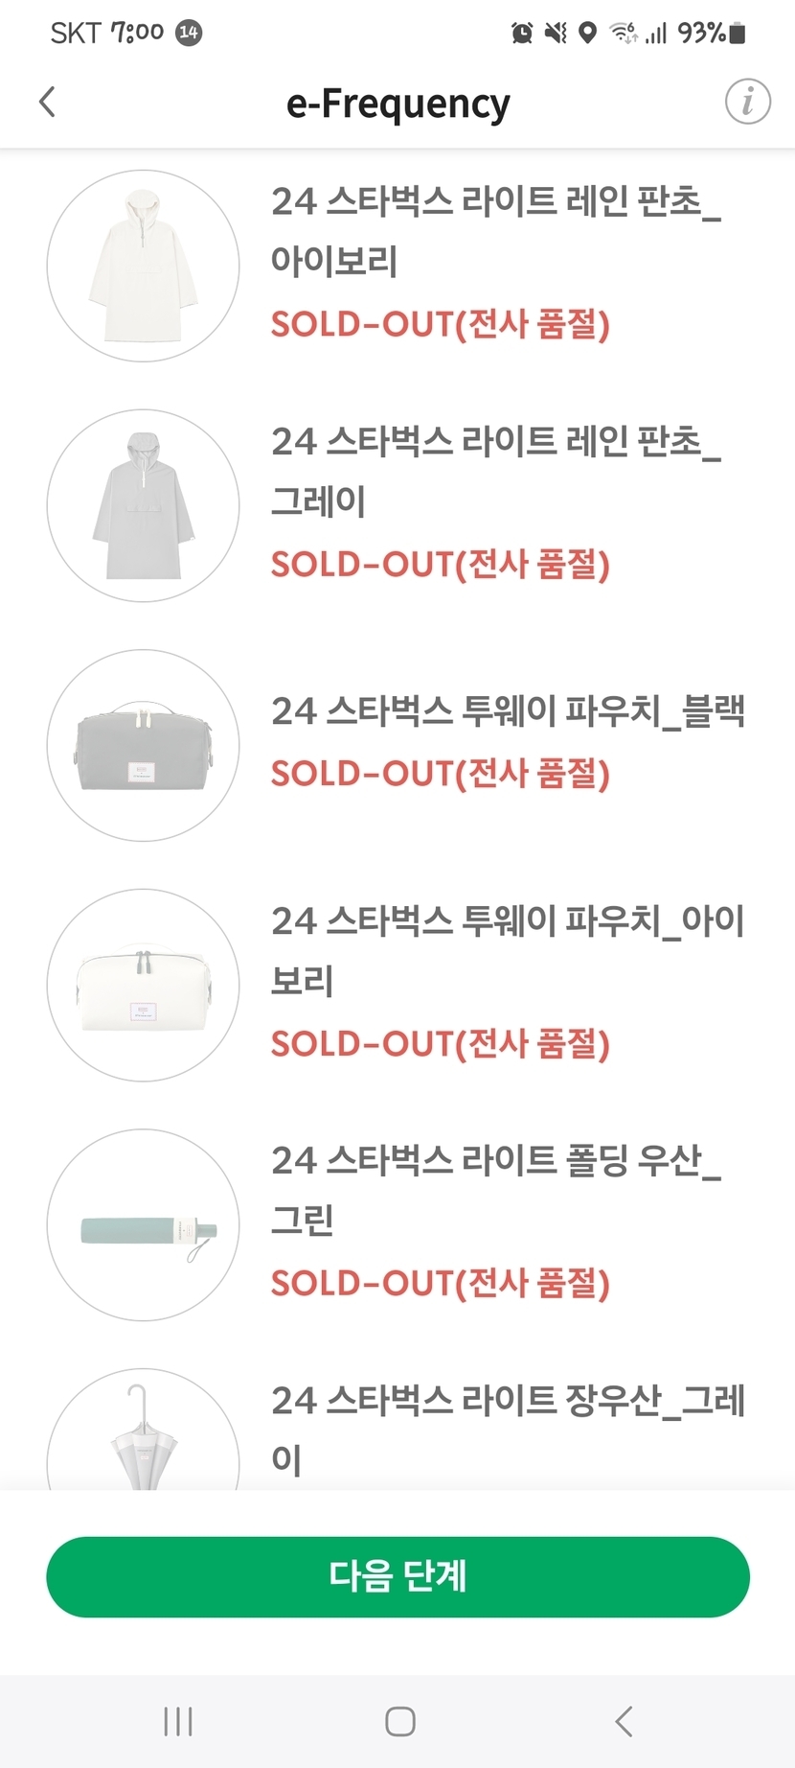Pick 24 스타벅스 라이트 장우산_그레이 item text
The height and width of the screenshot is (1768, 795).
tap(508, 1429)
